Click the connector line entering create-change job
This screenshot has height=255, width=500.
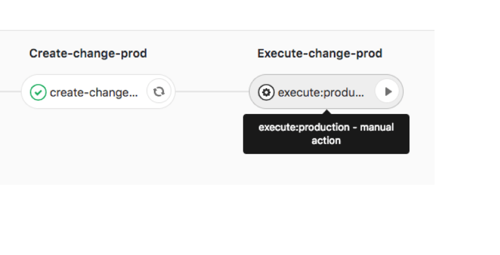click(10, 92)
